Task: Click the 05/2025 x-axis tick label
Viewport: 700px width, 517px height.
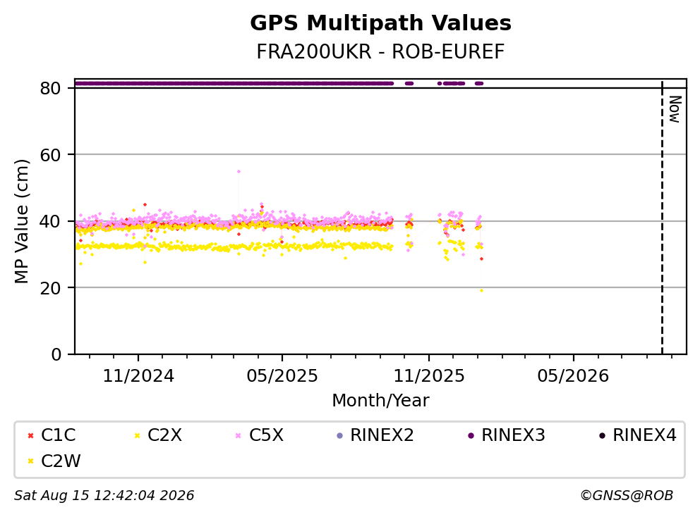Action: click(x=282, y=376)
